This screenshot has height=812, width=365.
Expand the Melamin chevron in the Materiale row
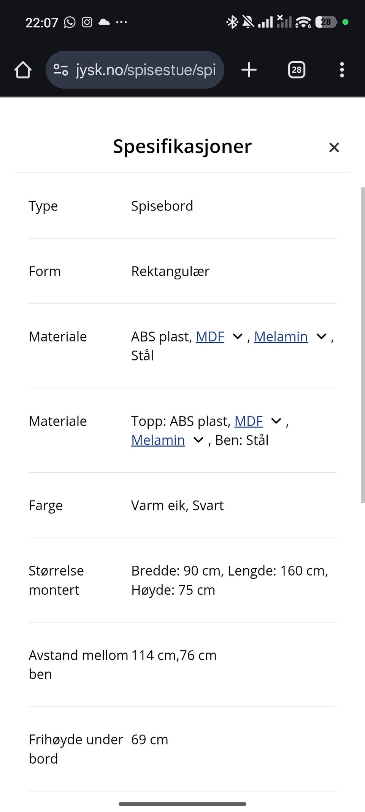pyautogui.click(x=321, y=337)
